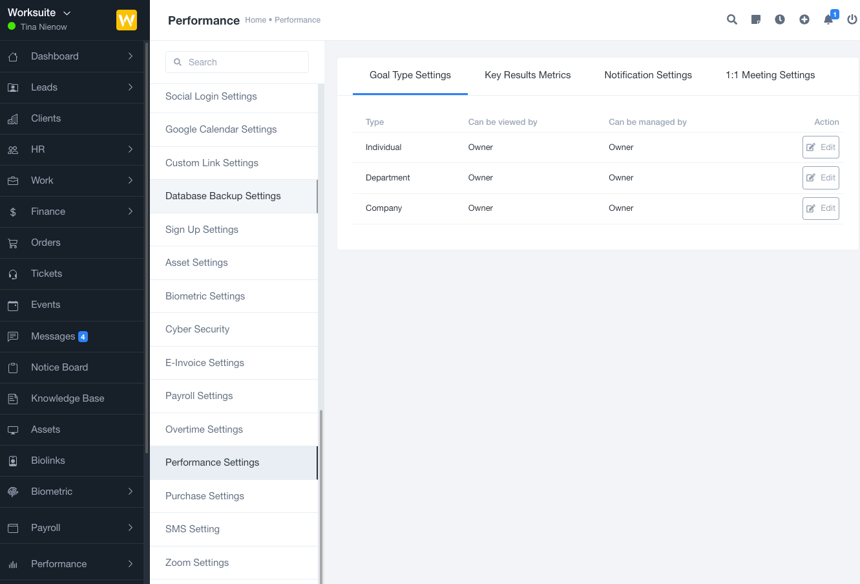860x584 pixels.
Task: Open notifications bell icon
Action: pos(828,19)
